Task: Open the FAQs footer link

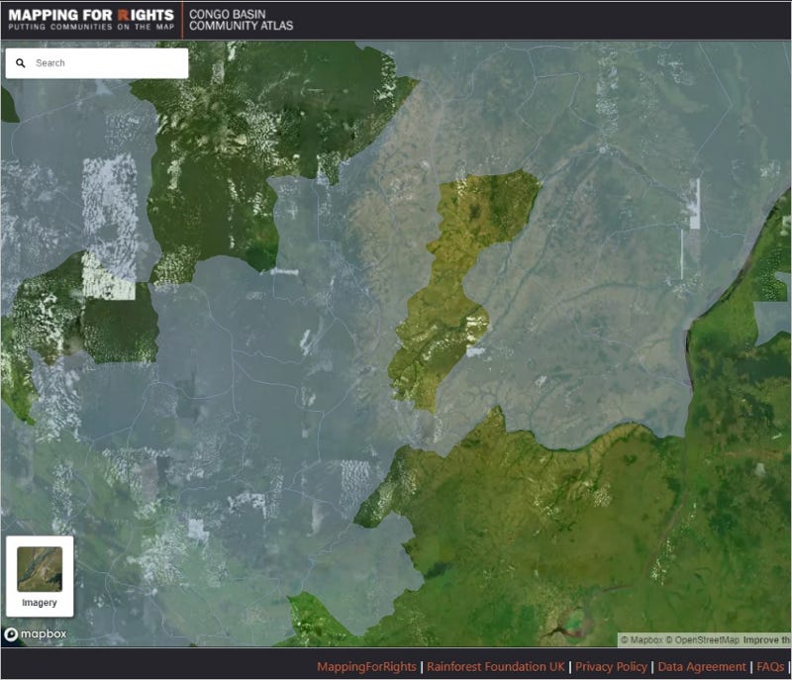Action: 770,667
